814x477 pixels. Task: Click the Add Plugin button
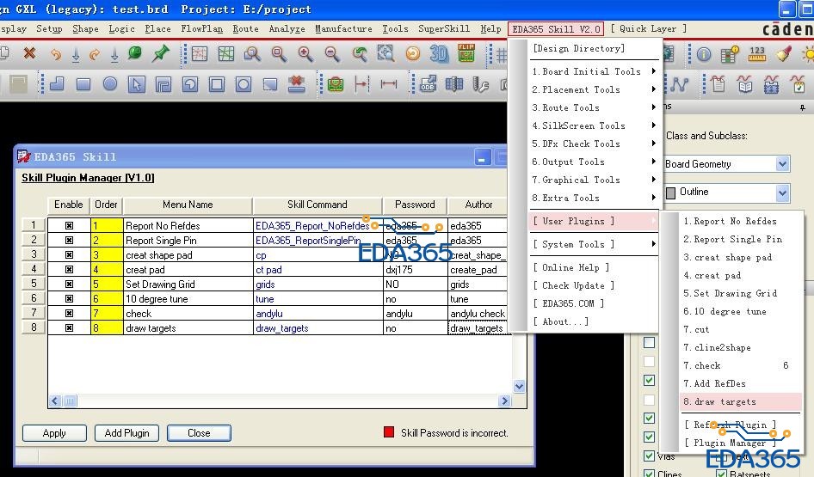point(126,433)
